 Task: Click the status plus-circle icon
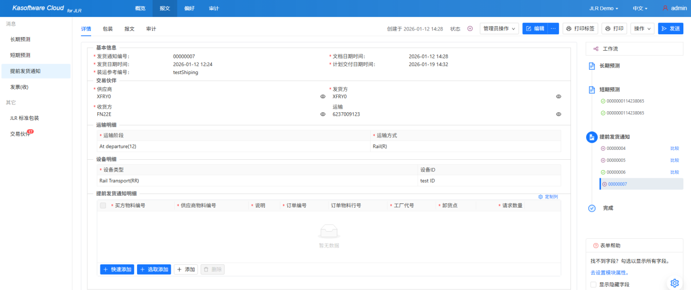click(x=470, y=29)
